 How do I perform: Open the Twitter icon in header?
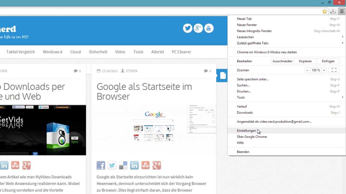(188, 28)
